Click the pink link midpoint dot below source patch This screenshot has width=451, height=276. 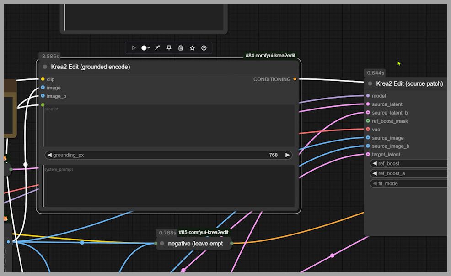coord(332,255)
